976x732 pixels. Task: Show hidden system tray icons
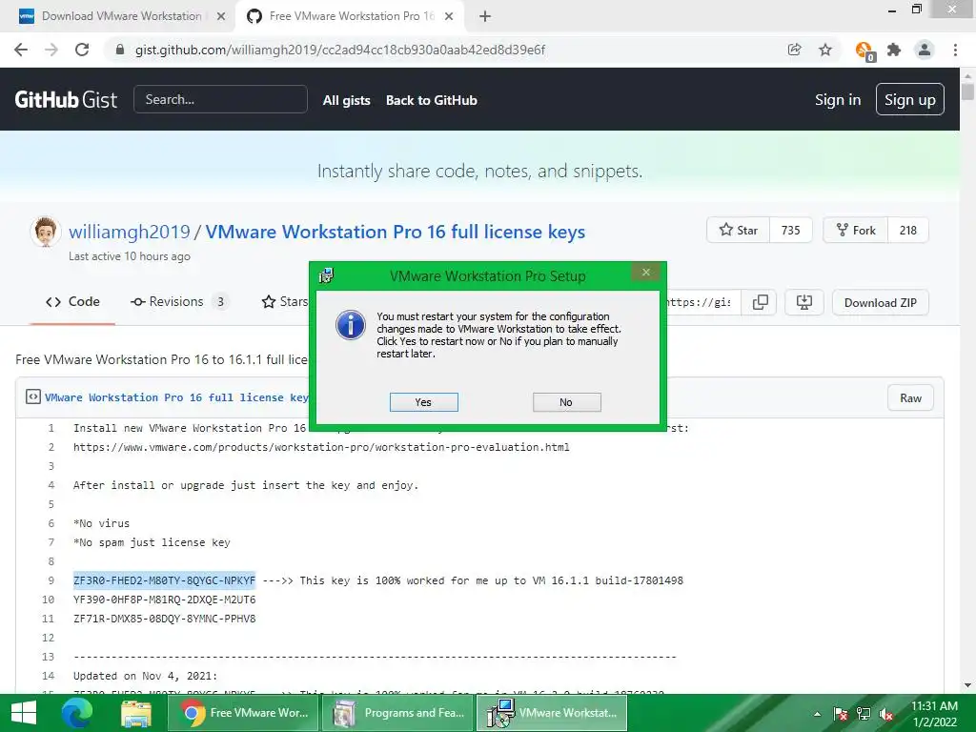(x=817, y=714)
